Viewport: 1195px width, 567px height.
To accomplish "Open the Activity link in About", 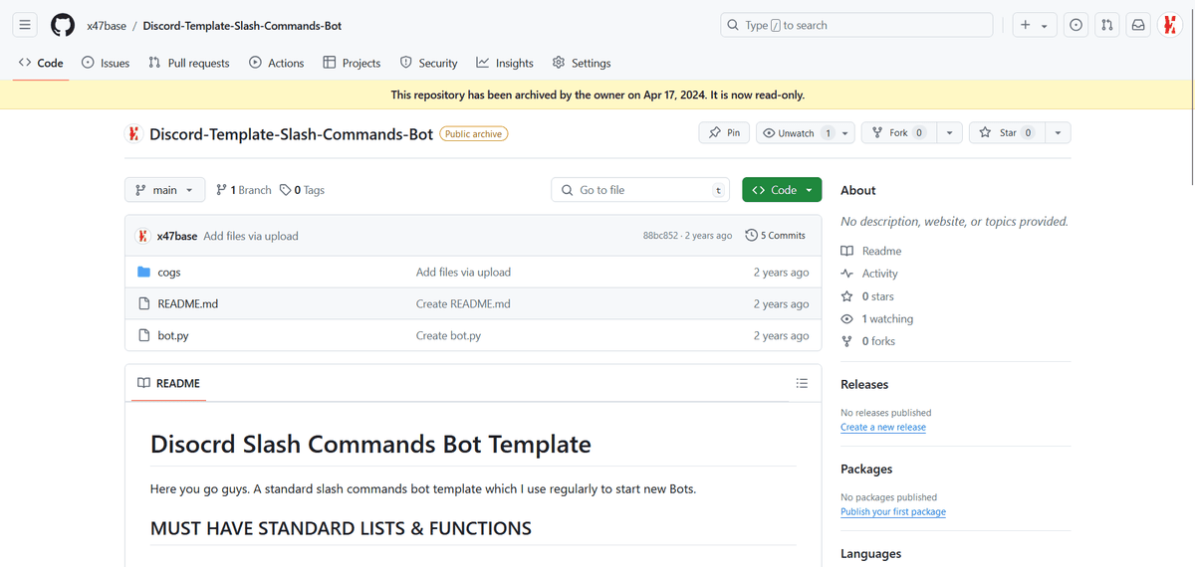I will (869, 274).
